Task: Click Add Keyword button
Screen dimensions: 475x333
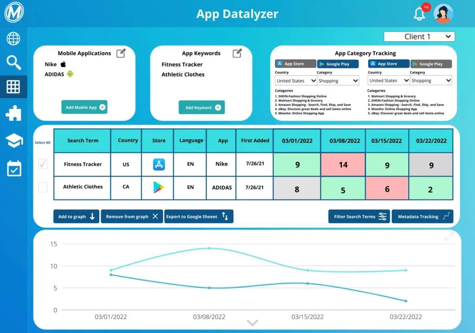Action: [202, 107]
